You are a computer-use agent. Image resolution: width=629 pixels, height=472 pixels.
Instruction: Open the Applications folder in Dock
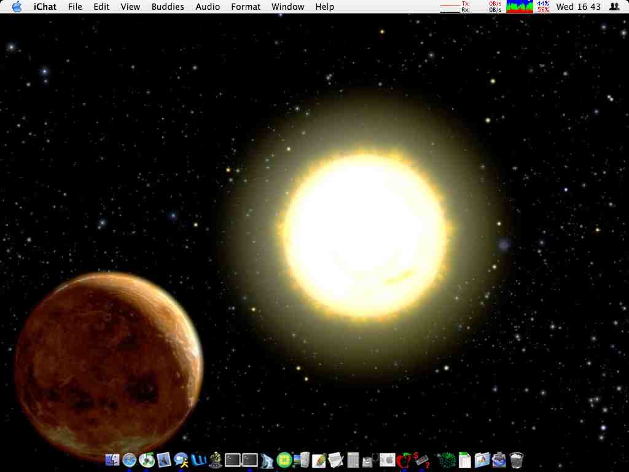[482, 460]
